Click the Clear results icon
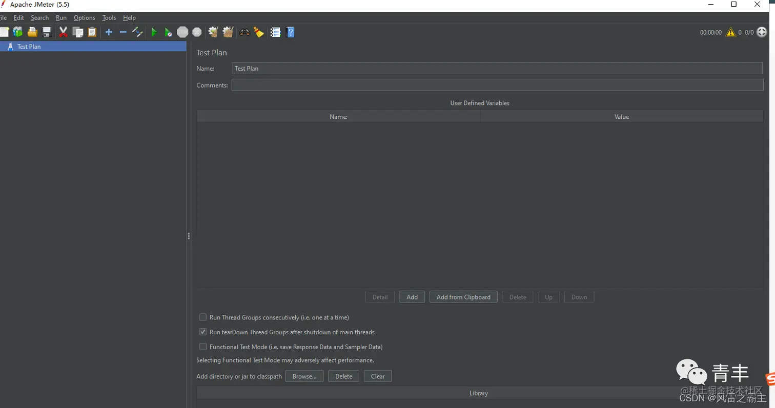 213,32
